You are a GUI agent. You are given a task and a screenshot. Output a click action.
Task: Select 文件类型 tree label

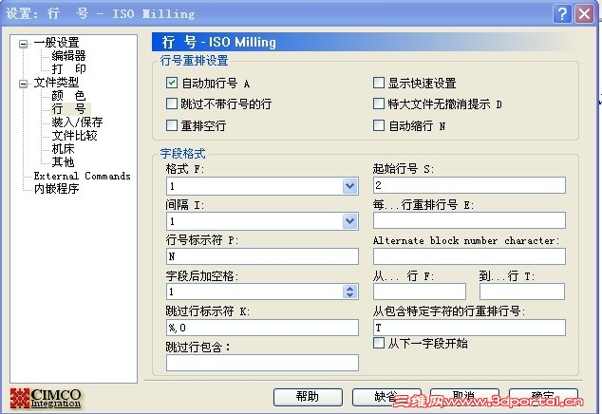click(56, 83)
